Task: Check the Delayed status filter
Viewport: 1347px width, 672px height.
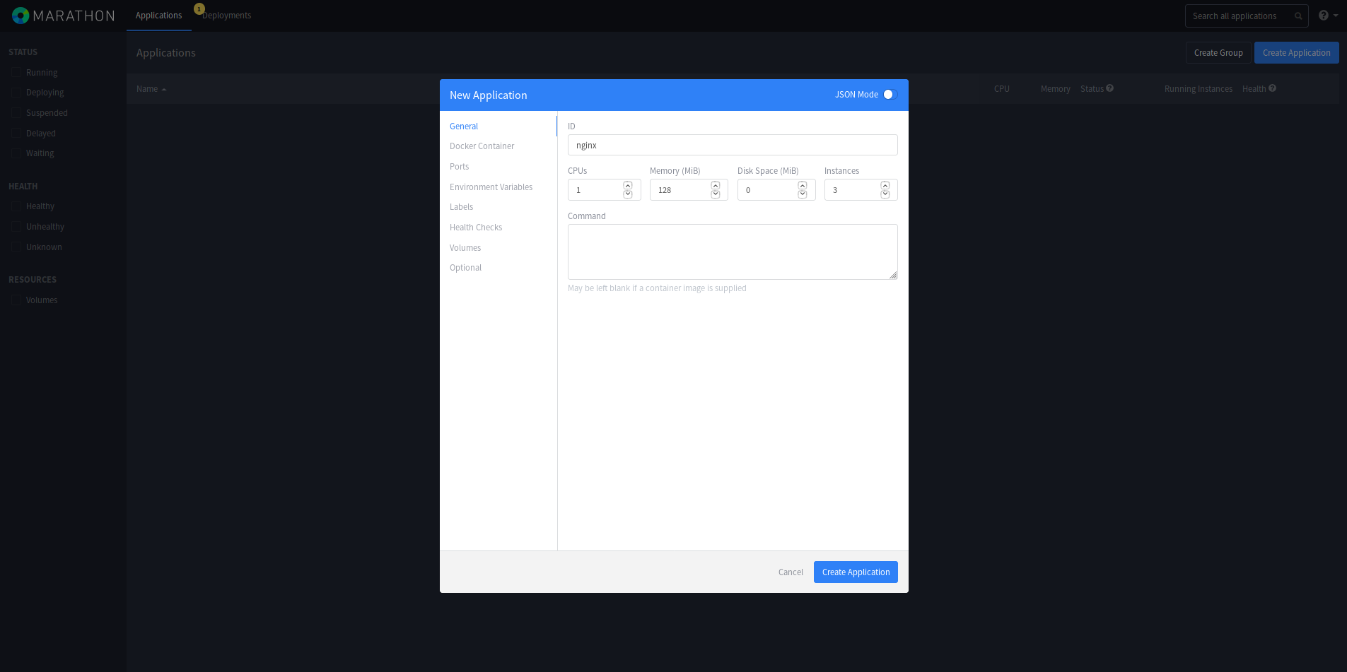Action: pos(16,133)
